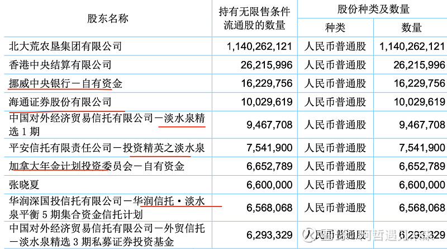Click rightmost 数量 value 10,029,619
Image resolution: width=447 pixels, height=249 pixels.
[x=420, y=102]
